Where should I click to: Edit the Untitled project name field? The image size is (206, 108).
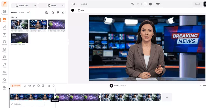[x=84, y=4]
